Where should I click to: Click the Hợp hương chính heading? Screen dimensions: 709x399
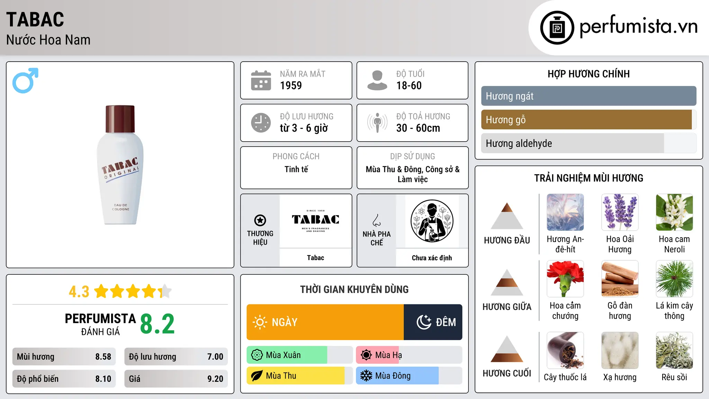coord(589,74)
